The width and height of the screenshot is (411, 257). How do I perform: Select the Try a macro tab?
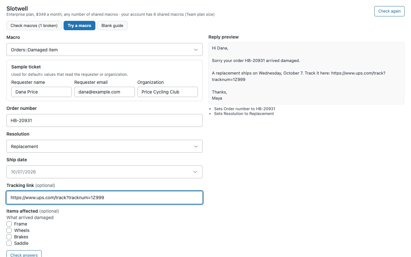point(79,26)
